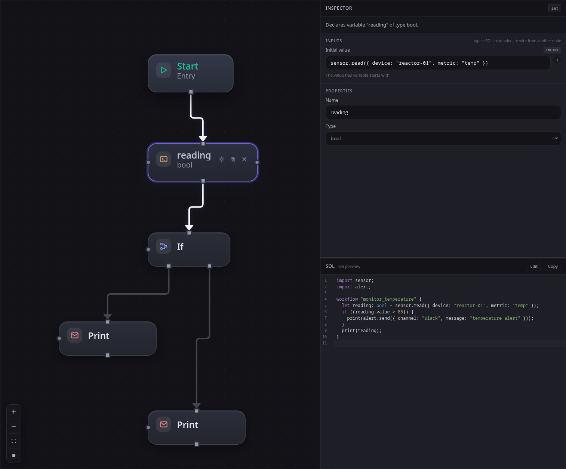
Task: Click the plus button beside Initial value
Action: pos(557,60)
